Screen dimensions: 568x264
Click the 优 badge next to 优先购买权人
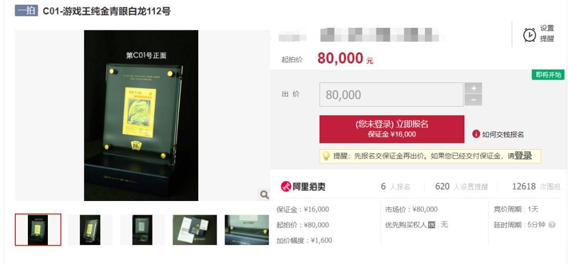(431, 225)
